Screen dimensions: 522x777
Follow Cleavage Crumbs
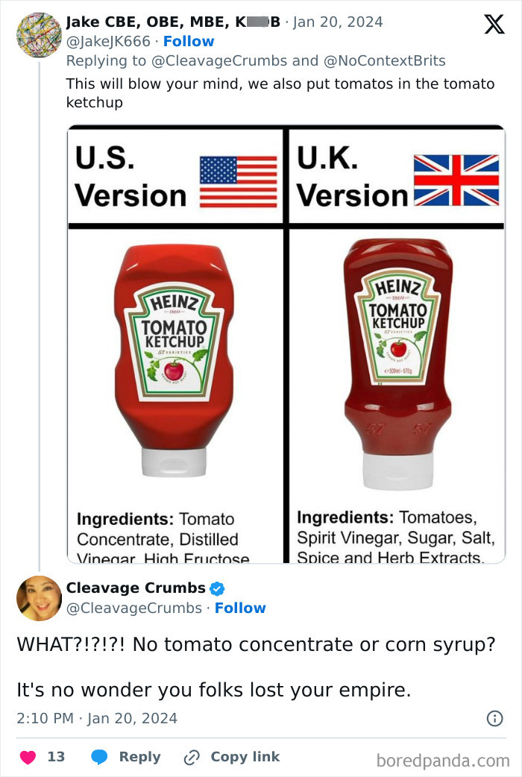click(x=241, y=608)
